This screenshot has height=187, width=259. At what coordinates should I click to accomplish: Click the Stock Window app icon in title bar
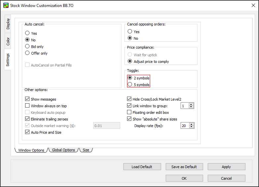6,6
